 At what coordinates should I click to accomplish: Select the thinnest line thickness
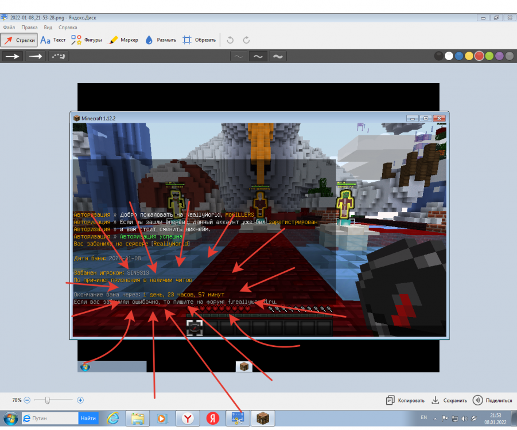(x=238, y=56)
